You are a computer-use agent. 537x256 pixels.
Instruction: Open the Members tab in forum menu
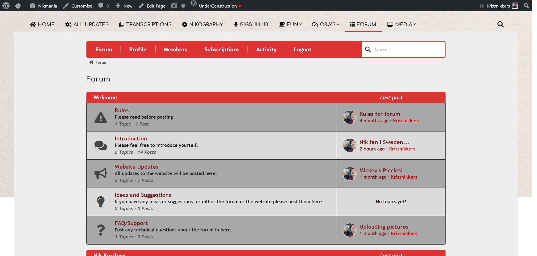(175, 49)
